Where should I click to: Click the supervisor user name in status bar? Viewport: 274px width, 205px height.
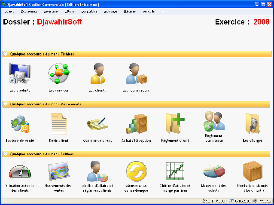216,201
